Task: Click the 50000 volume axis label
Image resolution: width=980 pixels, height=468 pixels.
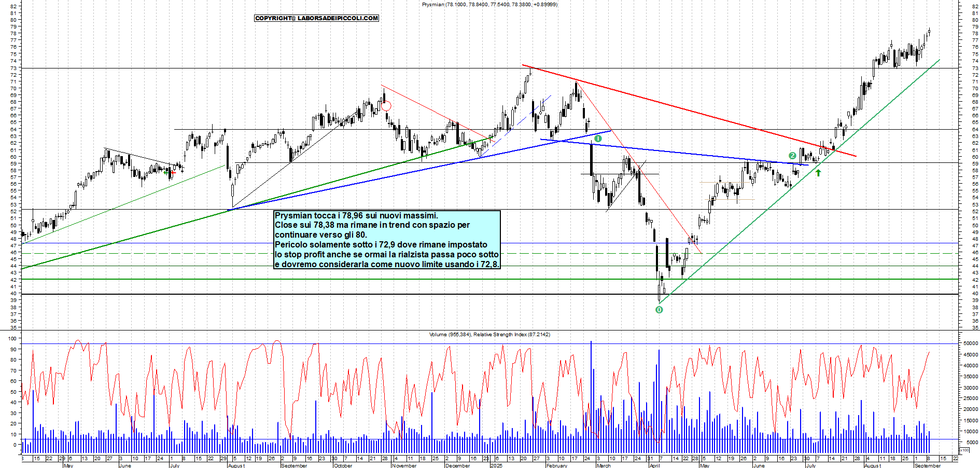Action: (971, 343)
